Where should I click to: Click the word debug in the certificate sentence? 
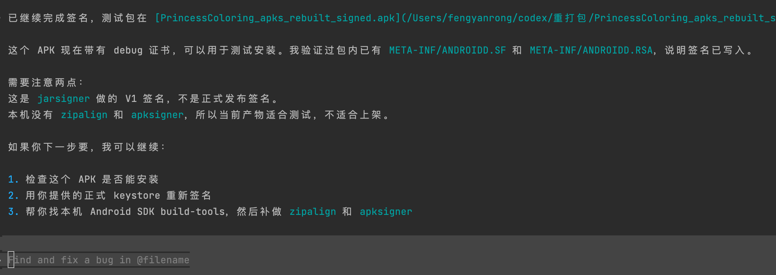coord(128,50)
